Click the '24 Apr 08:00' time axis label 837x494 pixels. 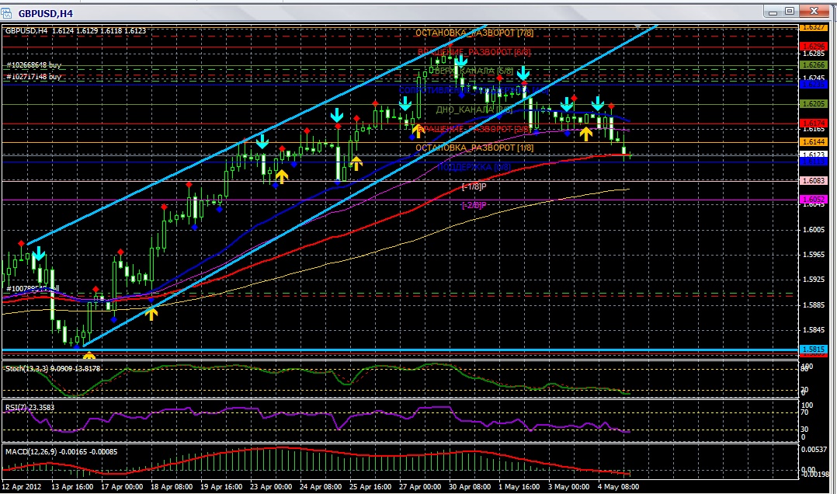pos(321,487)
